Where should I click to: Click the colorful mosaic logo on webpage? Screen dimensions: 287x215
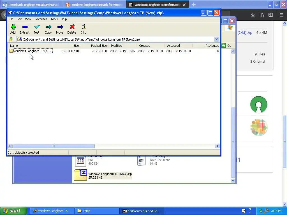coord(259,127)
